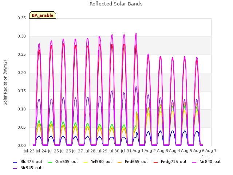Click the Jul 26 x-axis date label

coord(66,151)
